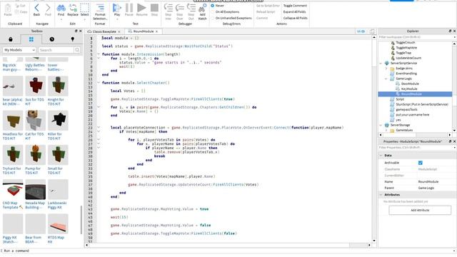457x257 pixels.
Task: Click the Format Selection icon
Action: point(100,8)
